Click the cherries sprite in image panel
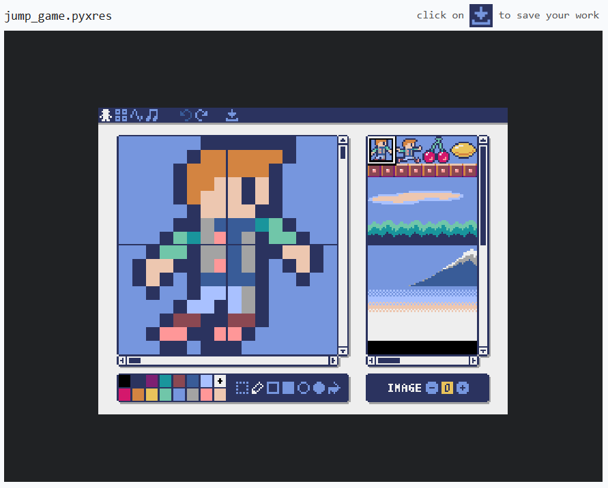The image size is (608, 488). (435, 150)
